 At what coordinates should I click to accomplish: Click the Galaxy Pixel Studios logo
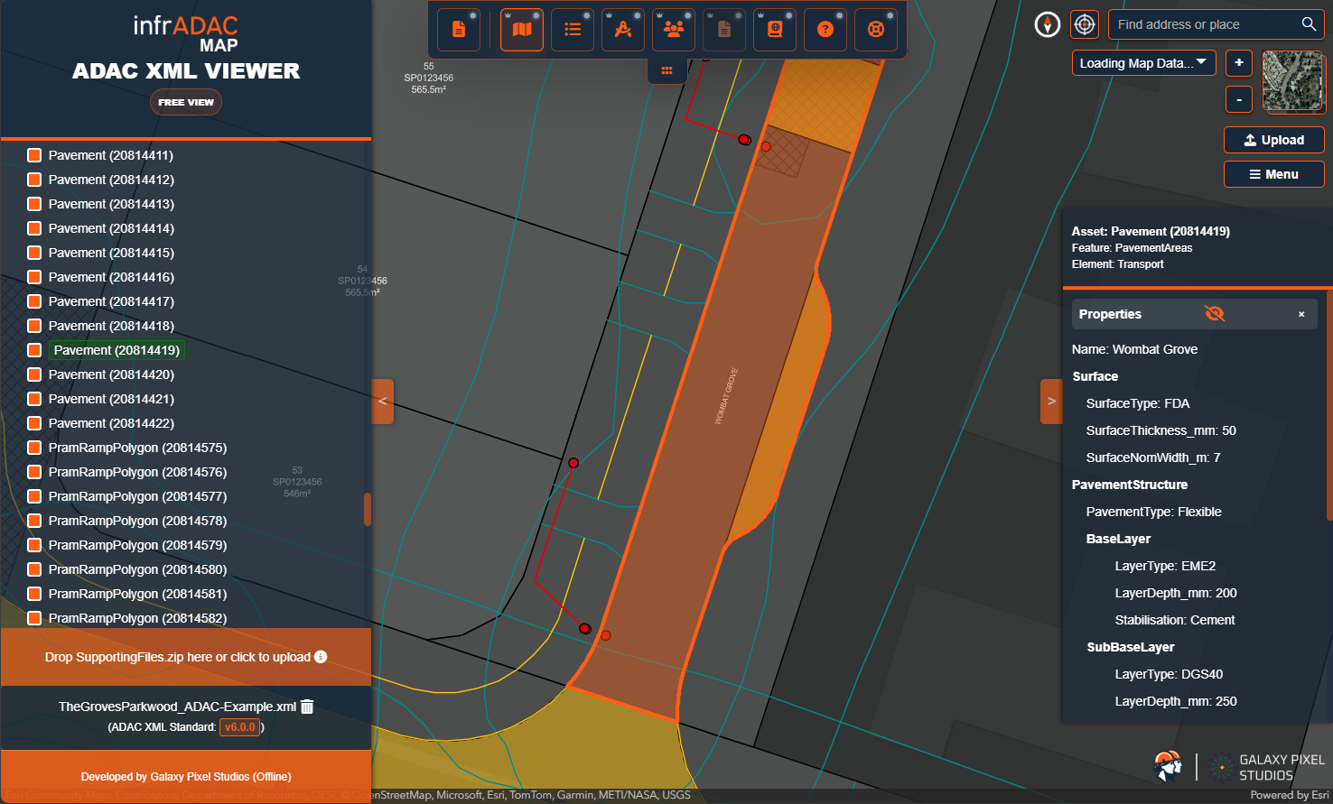coord(1265,767)
